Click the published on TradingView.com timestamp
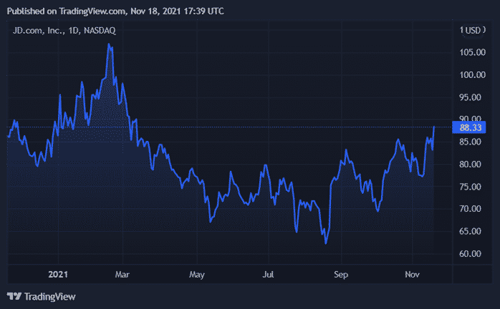 115,11
